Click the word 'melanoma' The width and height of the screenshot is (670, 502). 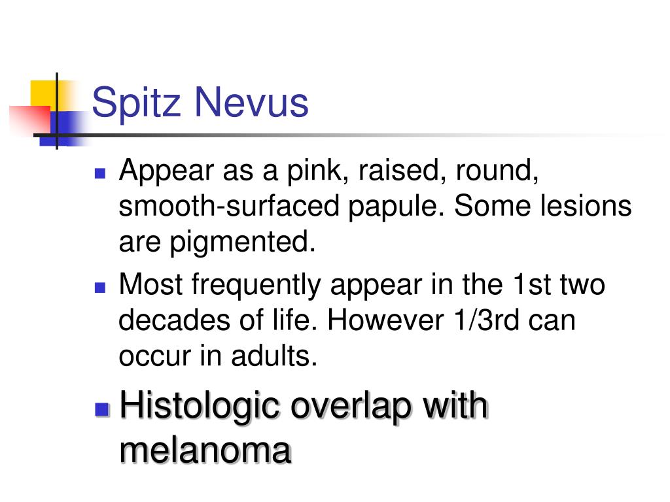(205, 450)
